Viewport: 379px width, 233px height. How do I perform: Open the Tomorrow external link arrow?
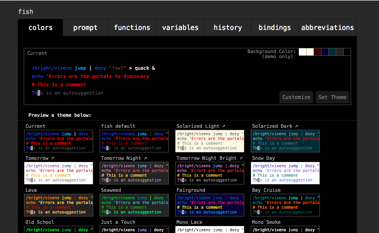click(53, 158)
